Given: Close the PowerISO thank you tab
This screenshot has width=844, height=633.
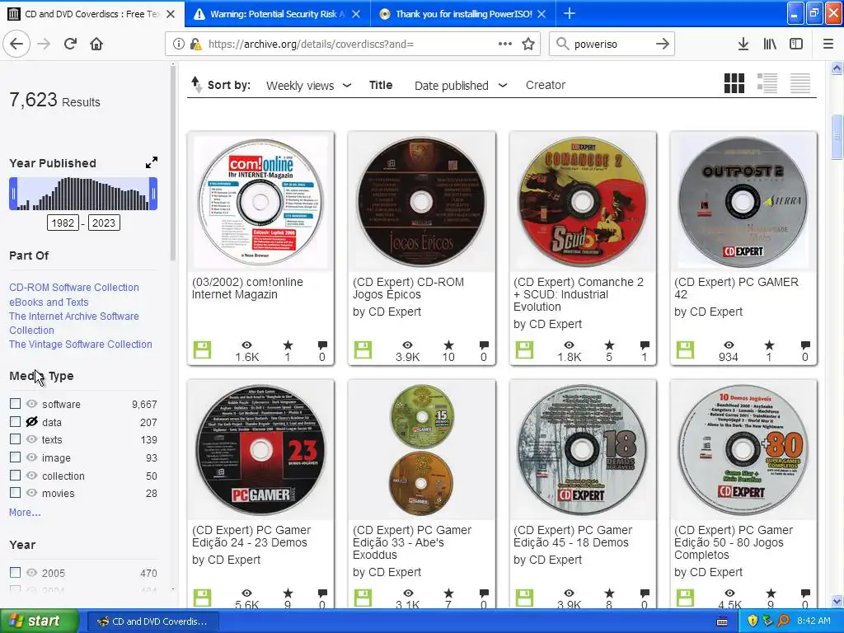Looking at the screenshot, I should tap(542, 14).
